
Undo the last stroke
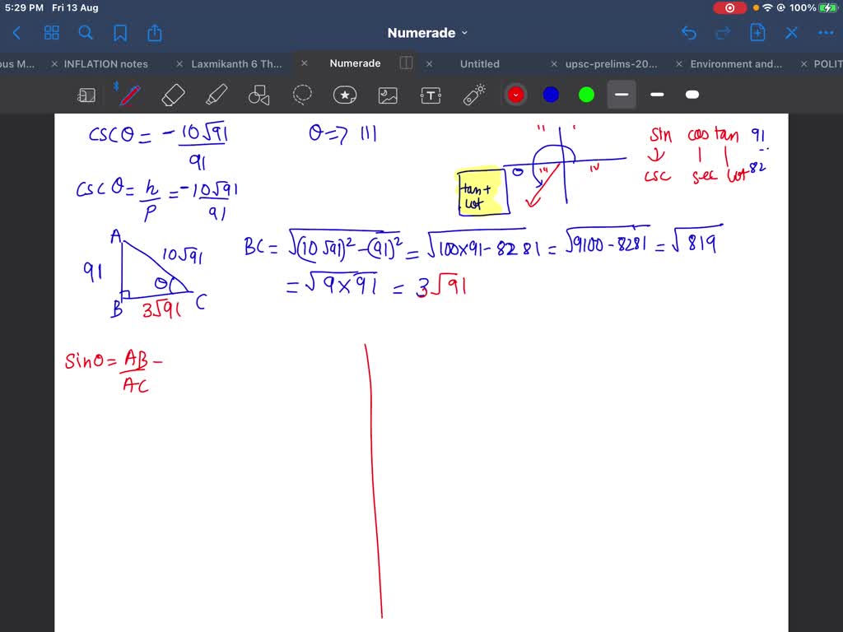[690, 33]
